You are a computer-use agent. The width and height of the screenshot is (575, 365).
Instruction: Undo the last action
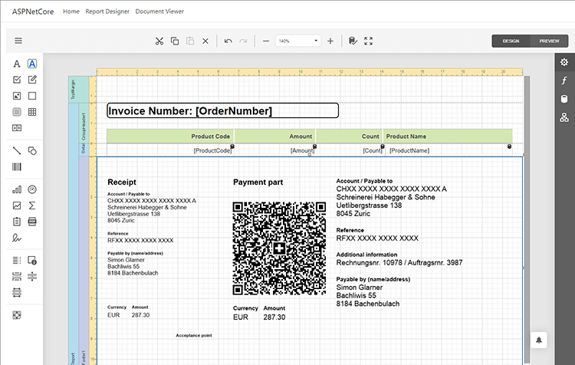[228, 41]
